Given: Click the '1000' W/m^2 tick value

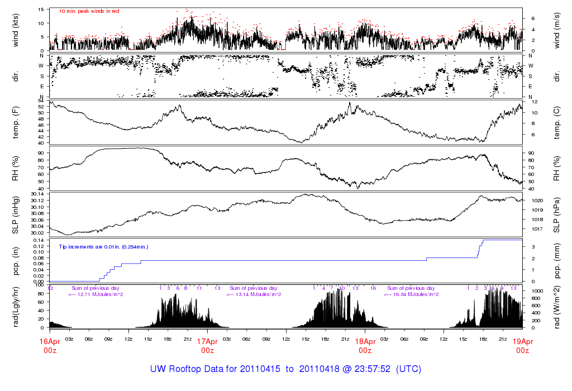Looking at the screenshot, I should pyautogui.click(x=537, y=290).
